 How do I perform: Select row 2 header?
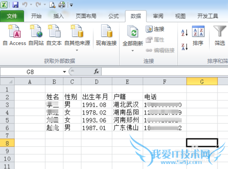[x=7, y=97]
